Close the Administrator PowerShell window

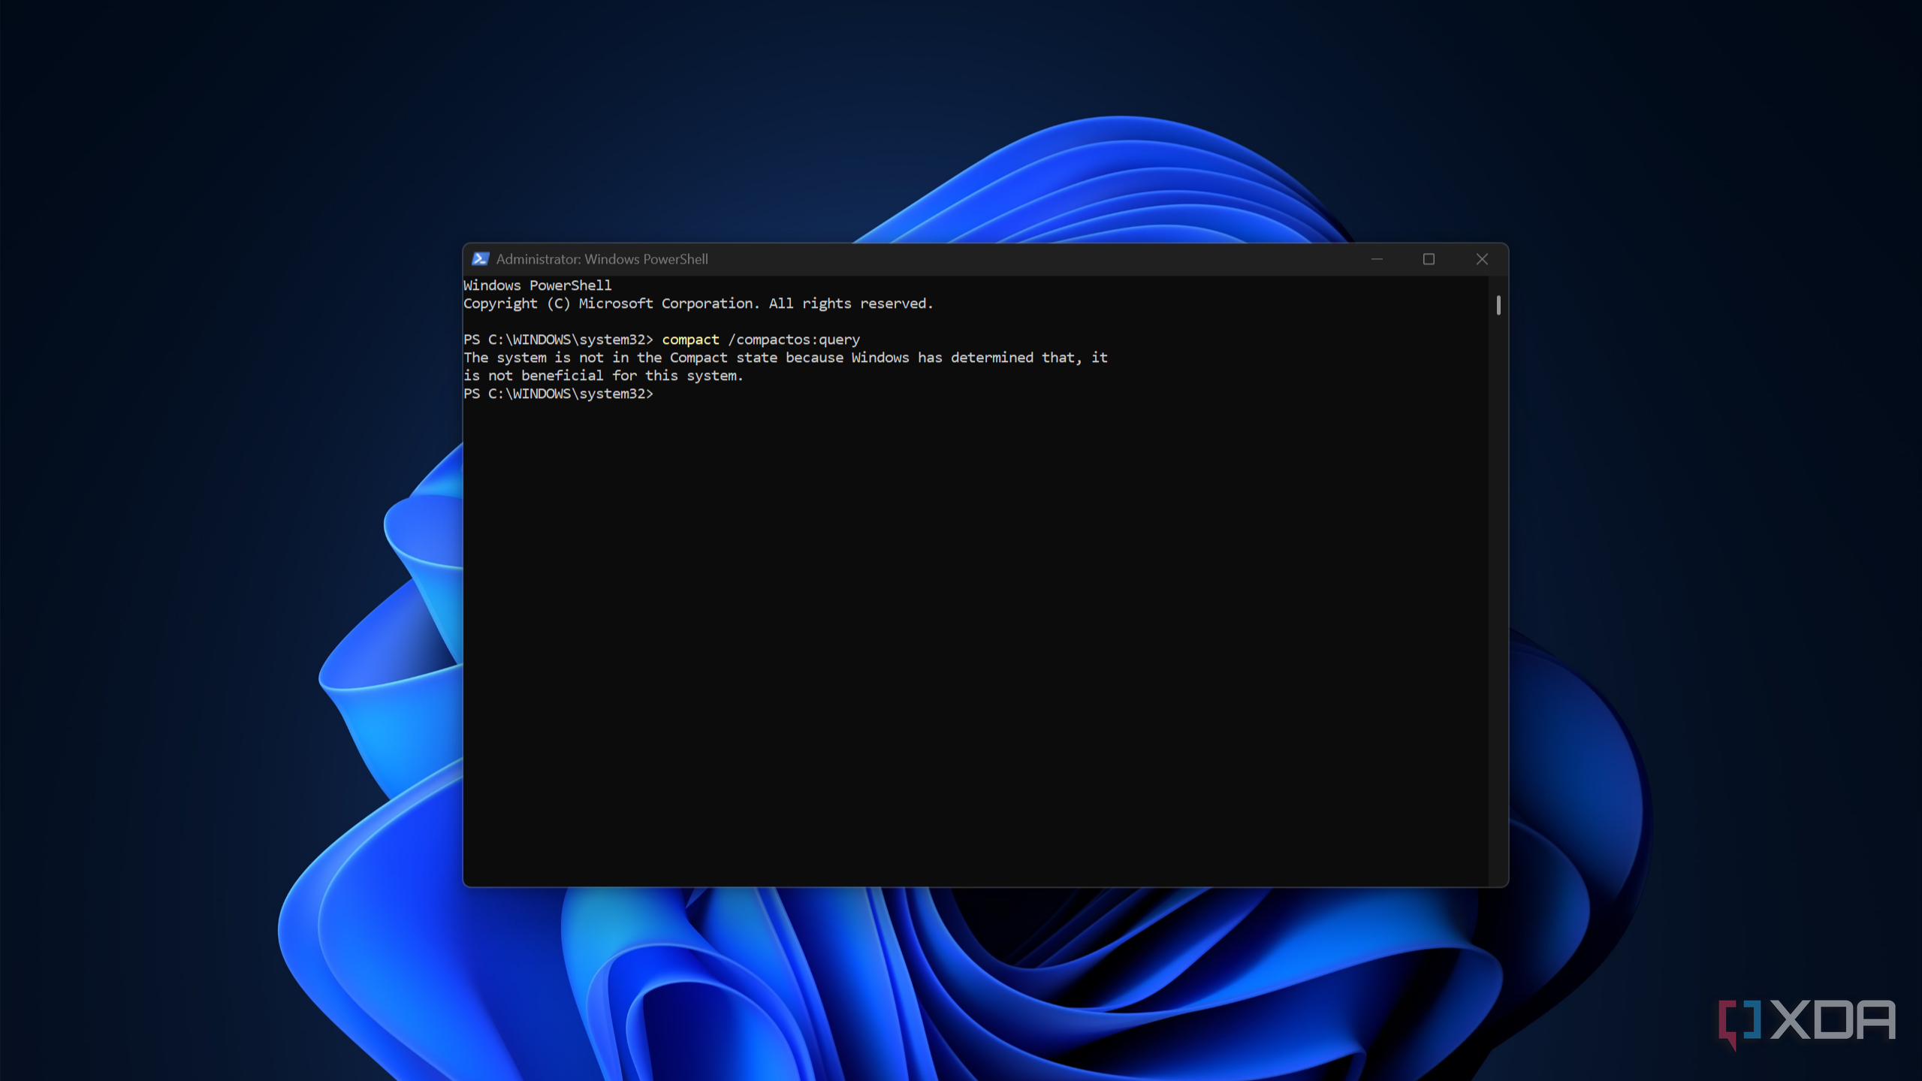(1481, 259)
